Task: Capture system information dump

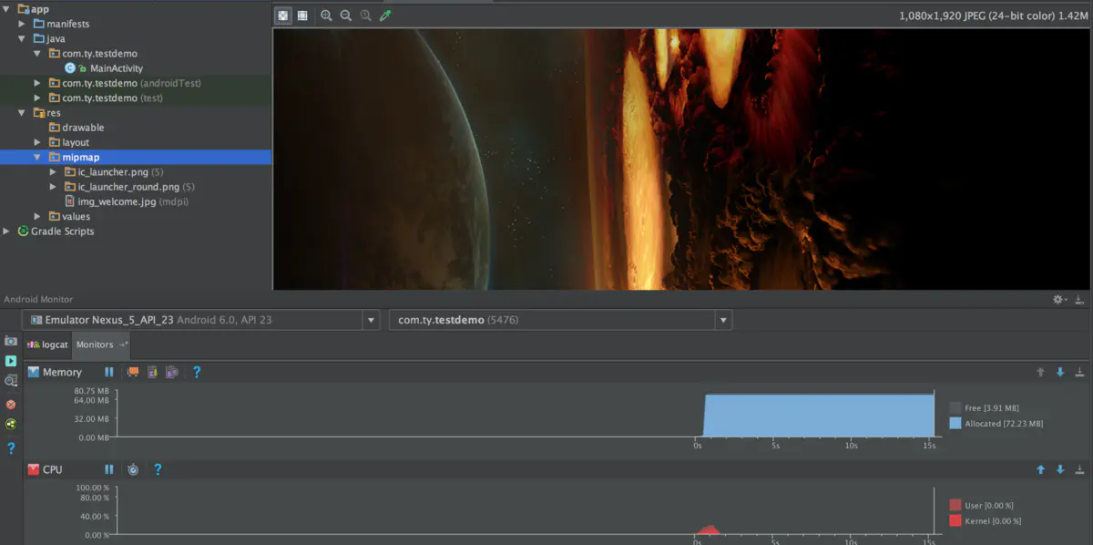Action: [11, 381]
